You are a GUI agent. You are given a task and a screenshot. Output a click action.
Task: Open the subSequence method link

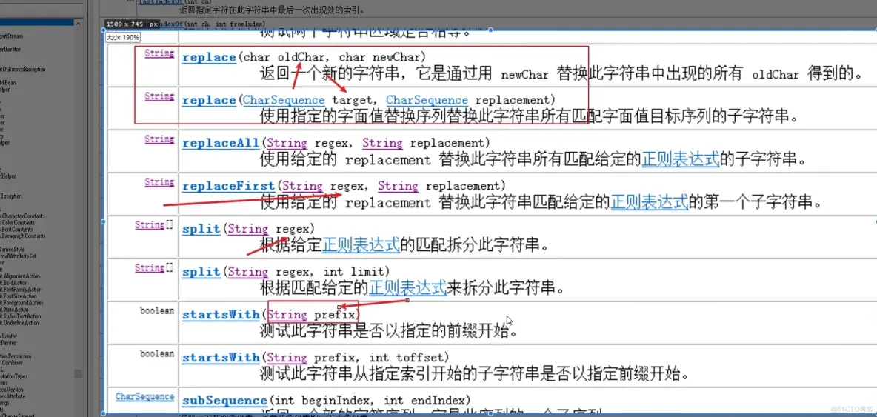pyautogui.click(x=224, y=400)
